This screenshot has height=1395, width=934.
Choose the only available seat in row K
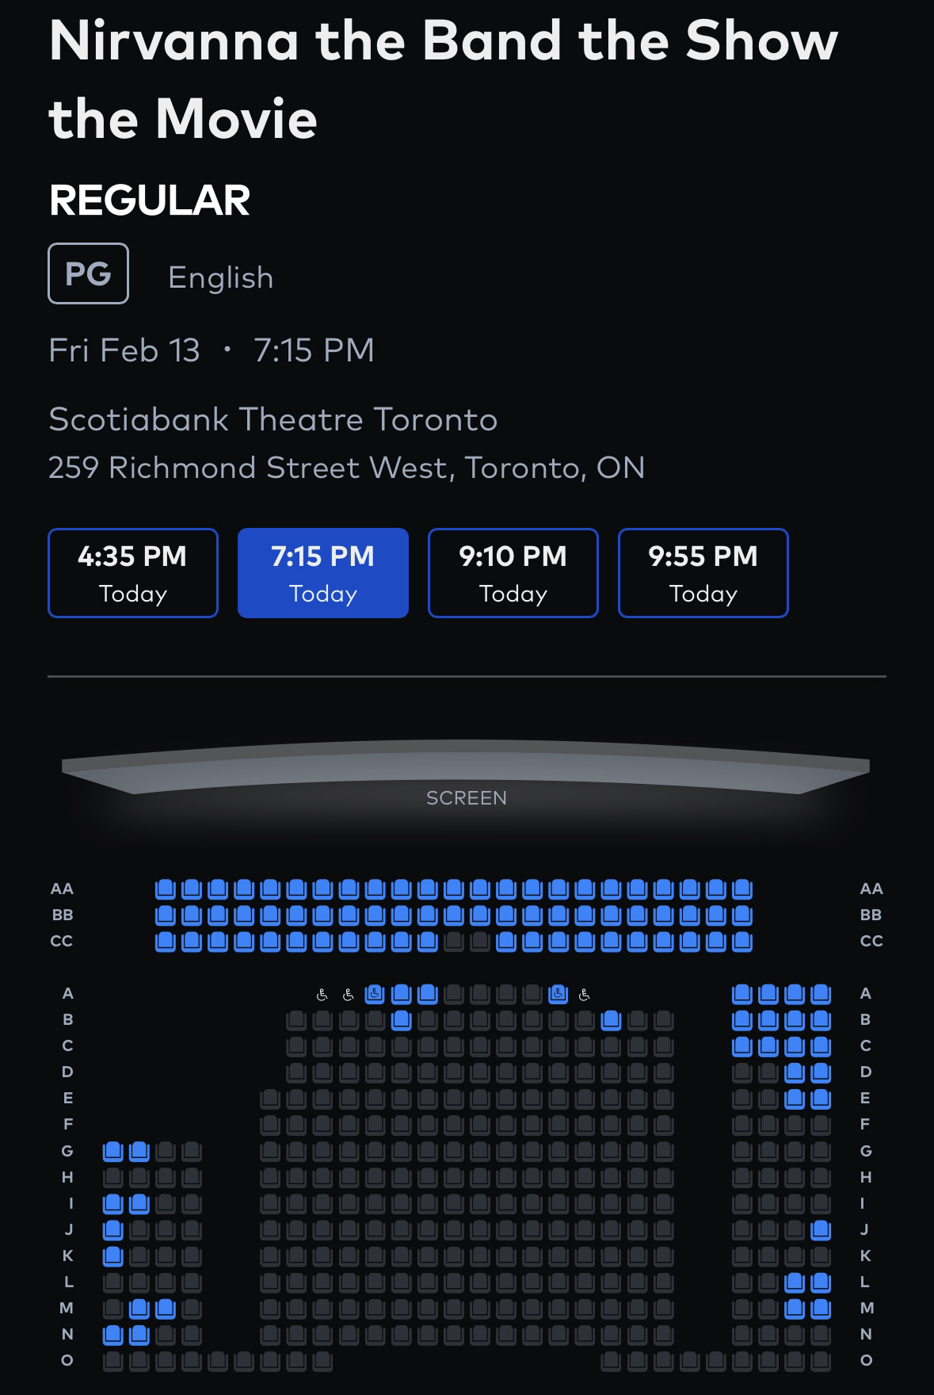click(x=112, y=1256)
